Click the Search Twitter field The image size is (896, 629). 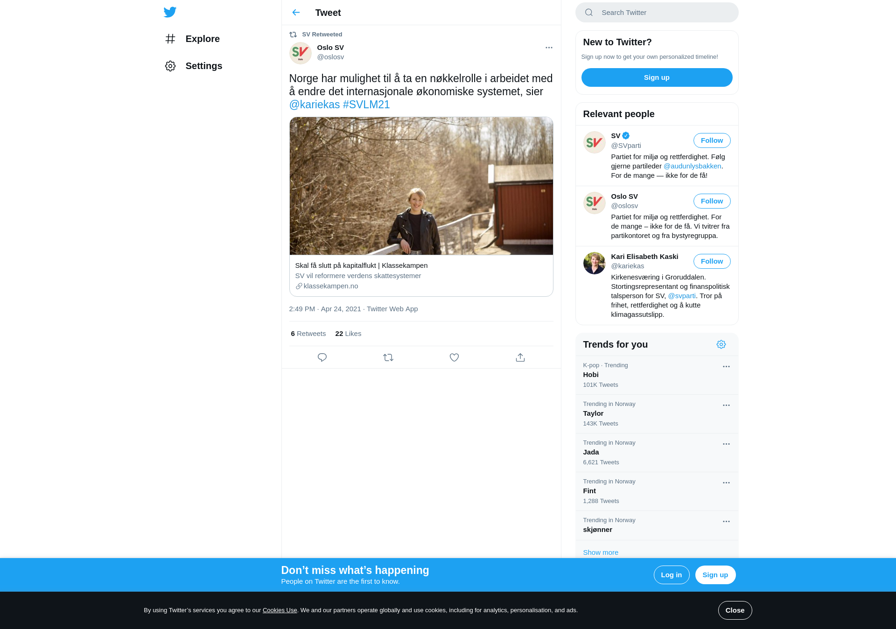pos(657,13)
